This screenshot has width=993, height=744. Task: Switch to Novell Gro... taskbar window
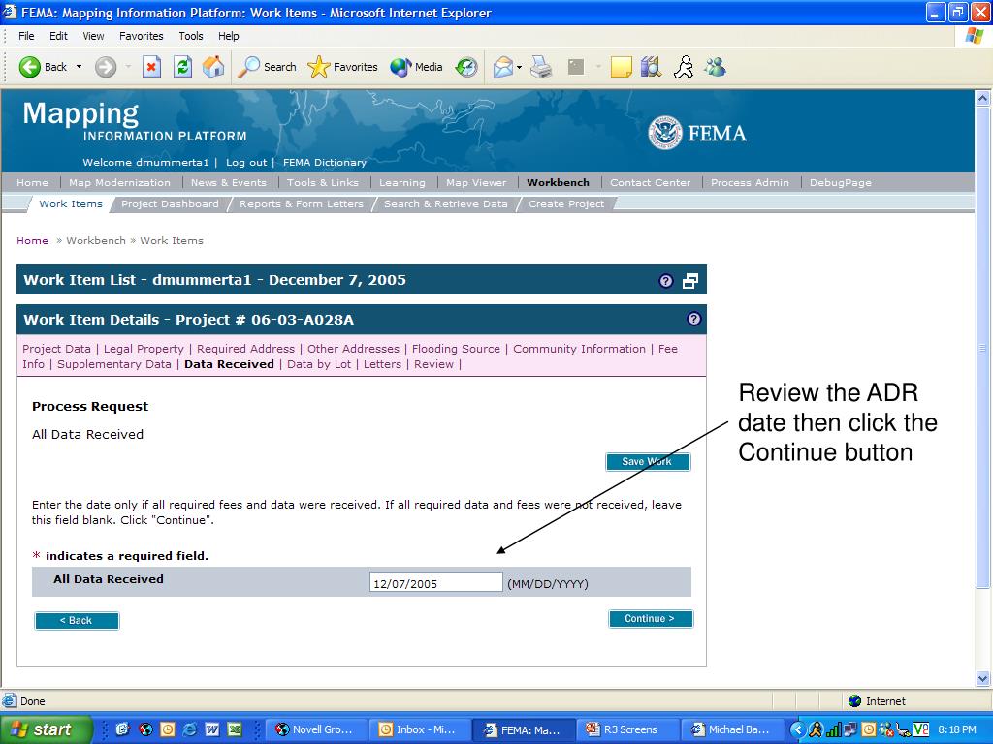[315, 729]
